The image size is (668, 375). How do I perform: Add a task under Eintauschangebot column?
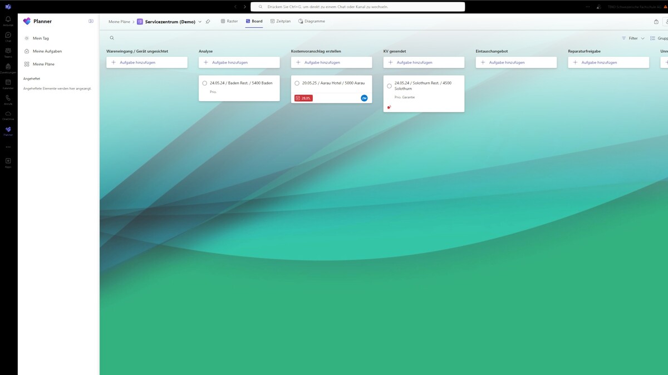516,62
